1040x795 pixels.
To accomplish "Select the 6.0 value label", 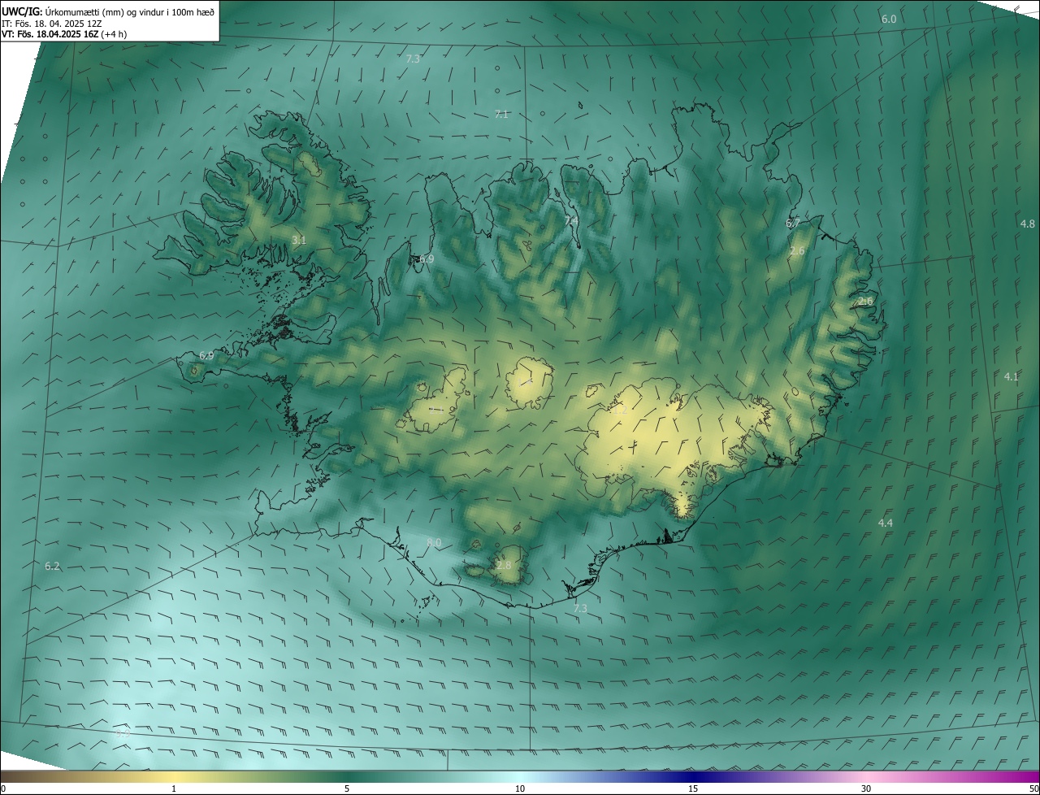I will pyautogui.click(x=889, y=19).
